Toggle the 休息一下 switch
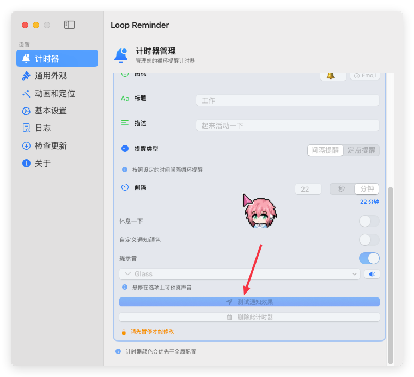 tap(369, 221)
